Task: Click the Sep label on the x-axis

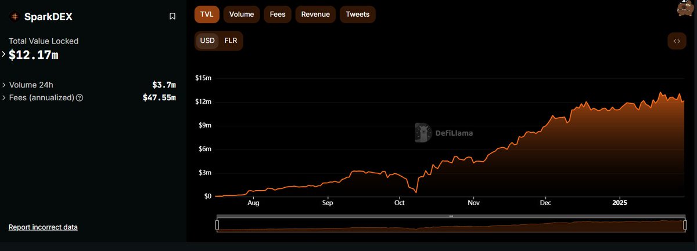Action: (x=328, y=203)
